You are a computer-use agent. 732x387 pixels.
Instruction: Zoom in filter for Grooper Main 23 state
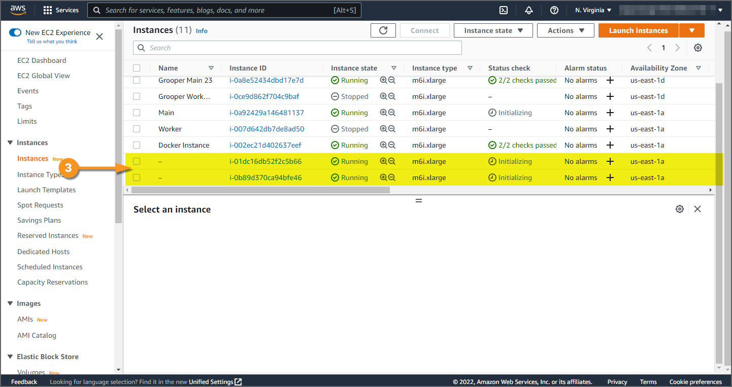[x=383, y=80]
